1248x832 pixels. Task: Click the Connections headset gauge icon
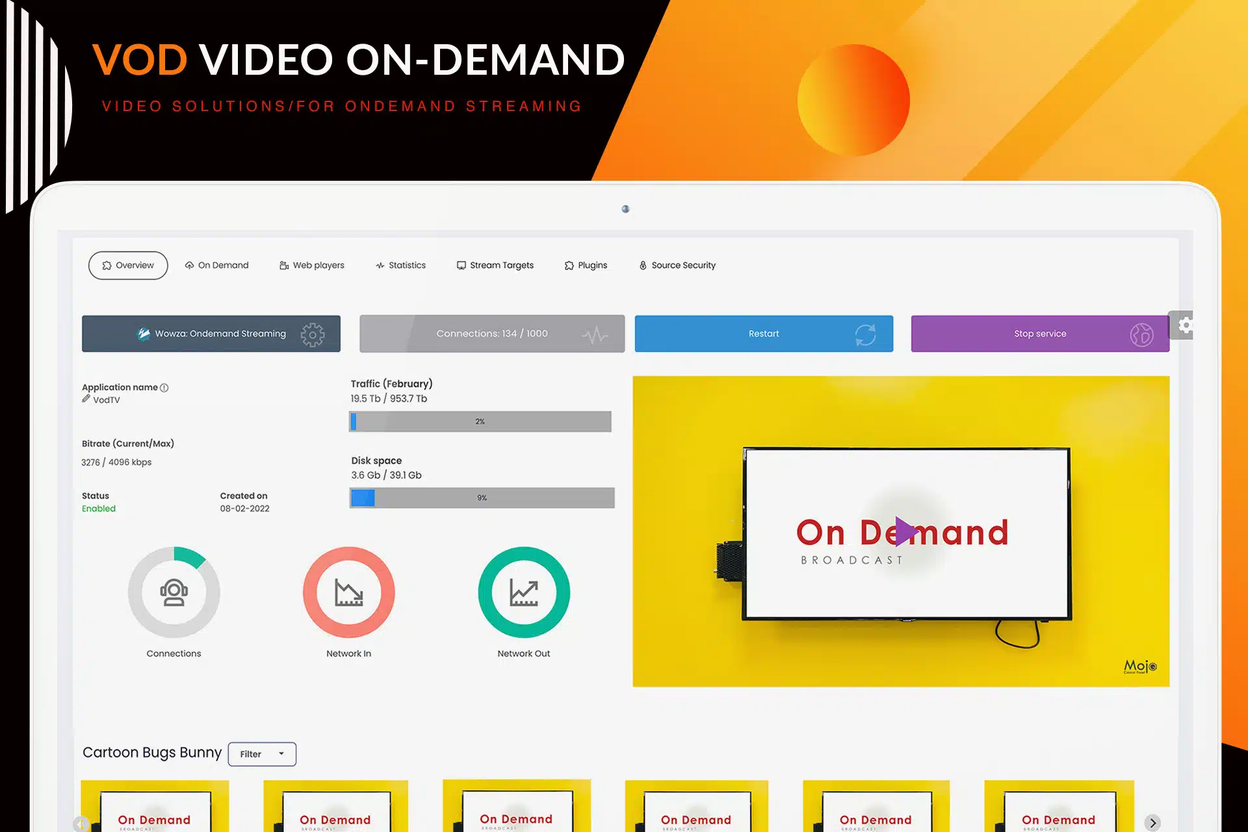[174, 592]
